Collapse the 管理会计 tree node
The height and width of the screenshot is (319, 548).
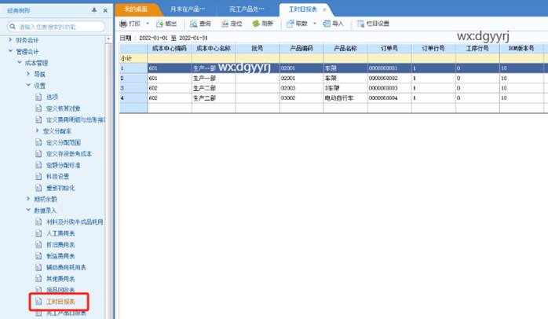click(10, 51)
